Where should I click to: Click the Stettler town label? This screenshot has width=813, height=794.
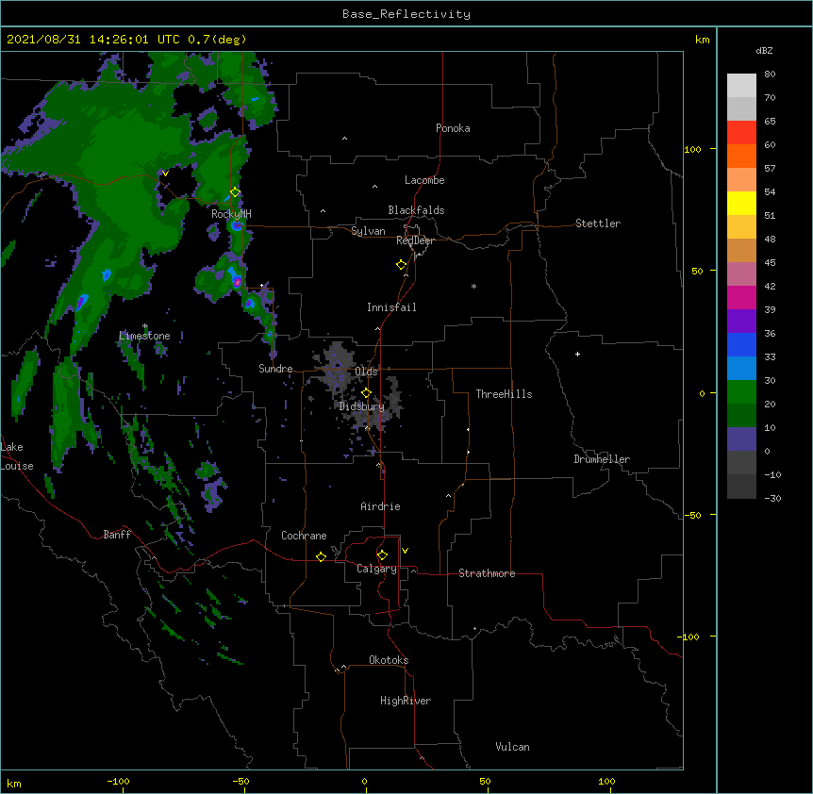point(598,223)
